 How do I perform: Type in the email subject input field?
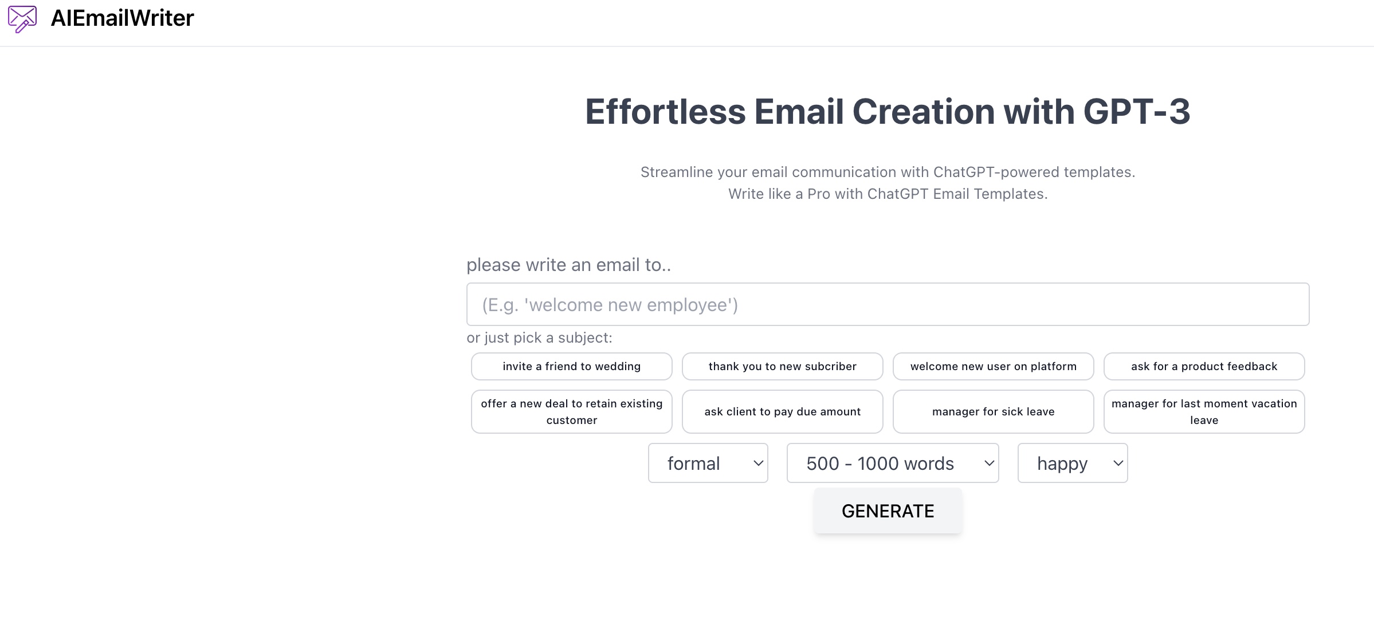(x=887, y=304)
